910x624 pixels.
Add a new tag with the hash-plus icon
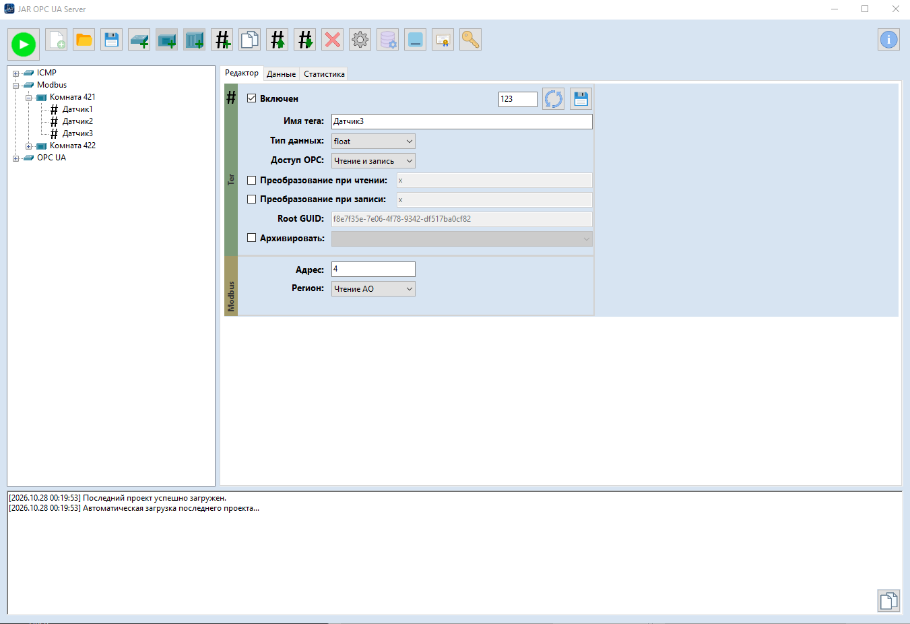click(222, 40)
